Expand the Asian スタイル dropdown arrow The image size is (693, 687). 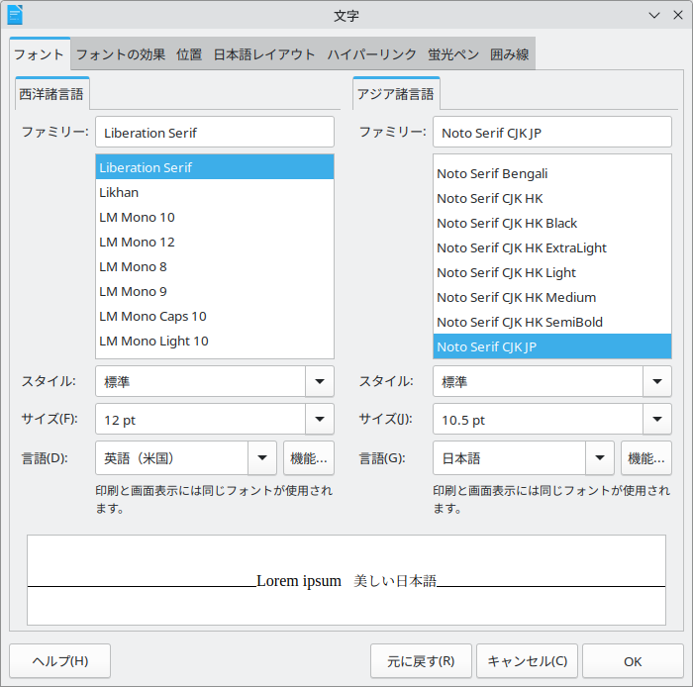point(657,381)
